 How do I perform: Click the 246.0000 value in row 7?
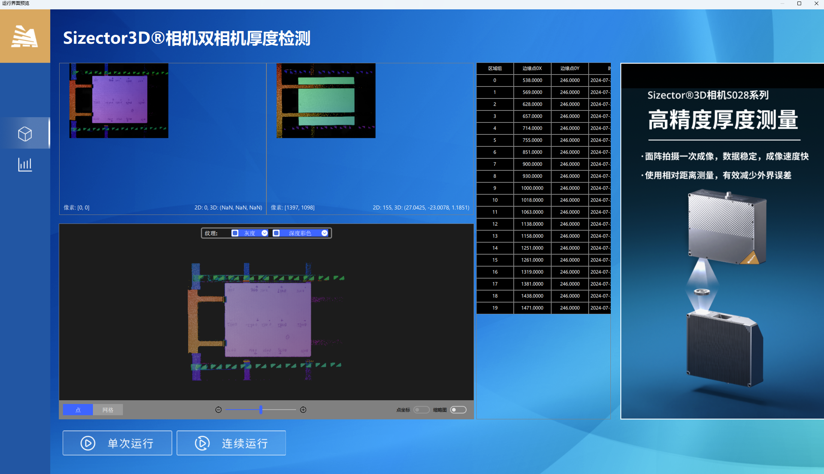click(x=570, y=164)
